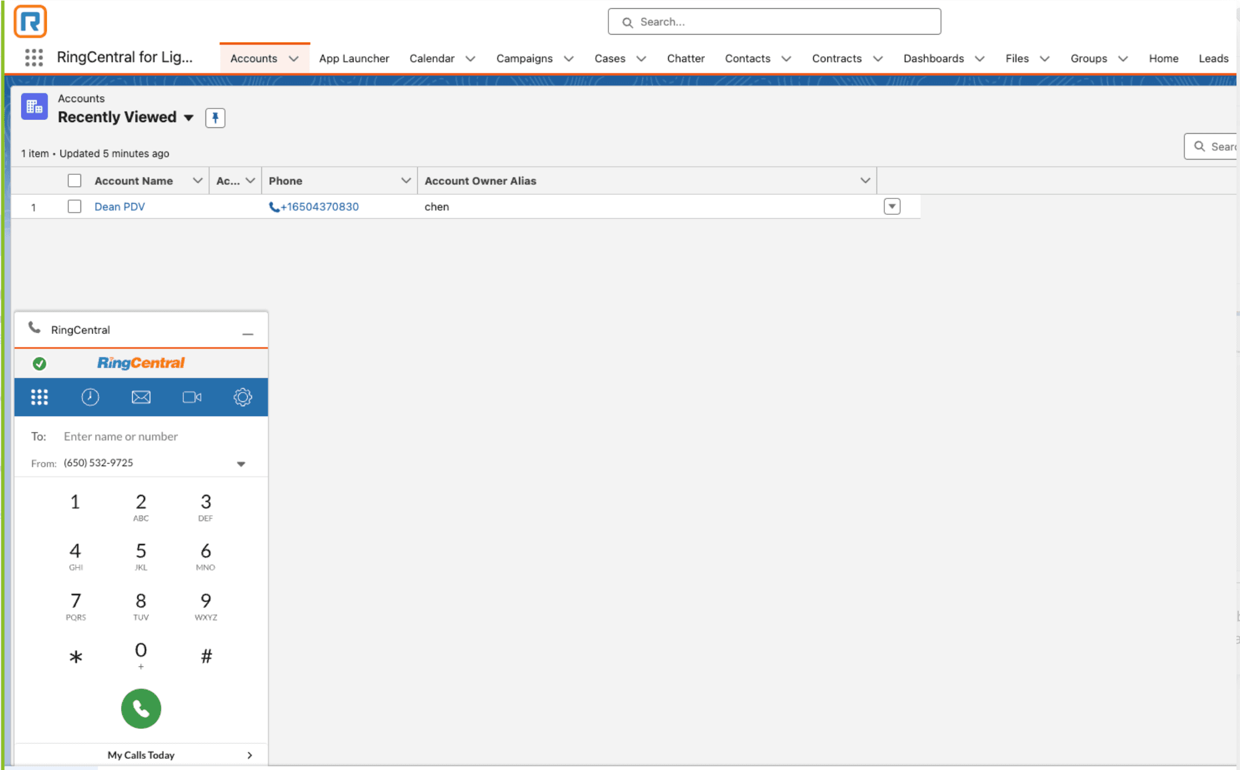
Task: Open the Contacts tab
Action: [x=747, y=59]
